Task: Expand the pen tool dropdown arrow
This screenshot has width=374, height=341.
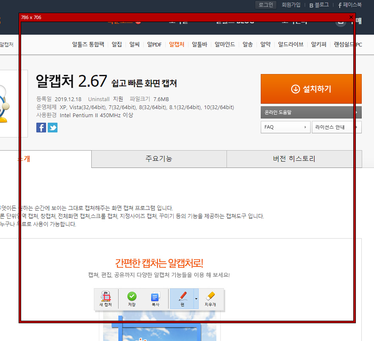Action: click(196, 299)
